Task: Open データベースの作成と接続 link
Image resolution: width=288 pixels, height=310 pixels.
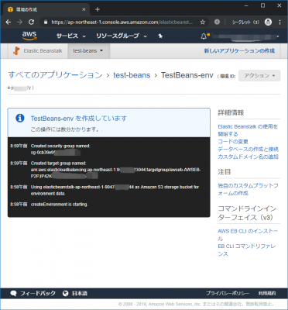Action: pos(248,149)
